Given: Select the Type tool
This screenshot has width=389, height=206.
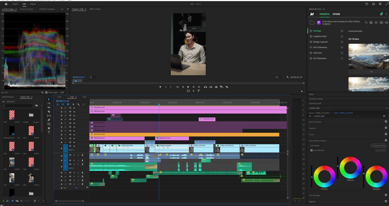Looking at the screenshot, I should coord(49,132).
